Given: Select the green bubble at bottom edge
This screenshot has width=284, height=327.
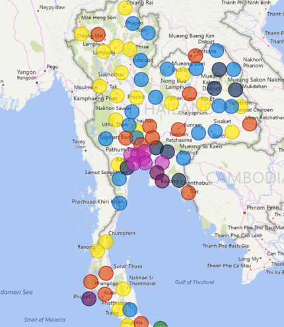Looking at the screenshot, I should 160,324.
